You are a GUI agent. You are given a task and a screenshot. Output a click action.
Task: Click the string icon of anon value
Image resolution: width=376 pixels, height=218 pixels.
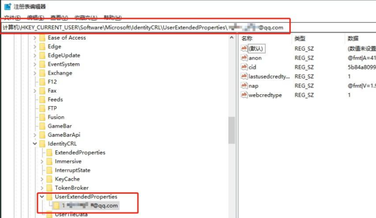coord(244,57)
